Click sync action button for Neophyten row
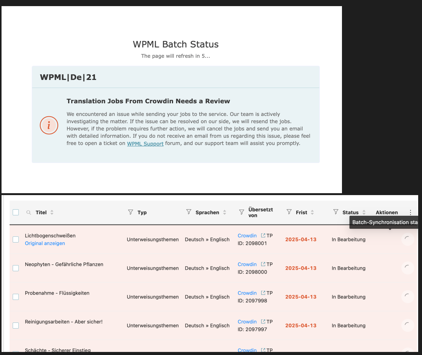 tap(407, 268)
